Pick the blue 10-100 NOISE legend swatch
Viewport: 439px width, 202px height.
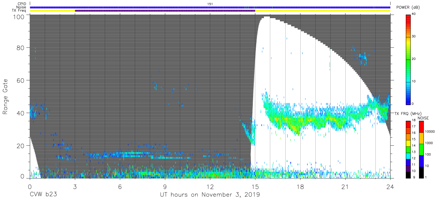point(421,161)
